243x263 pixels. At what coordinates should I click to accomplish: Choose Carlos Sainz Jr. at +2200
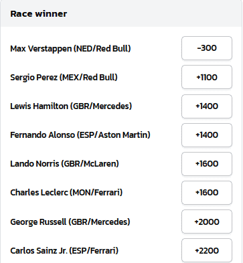(207, 250)
